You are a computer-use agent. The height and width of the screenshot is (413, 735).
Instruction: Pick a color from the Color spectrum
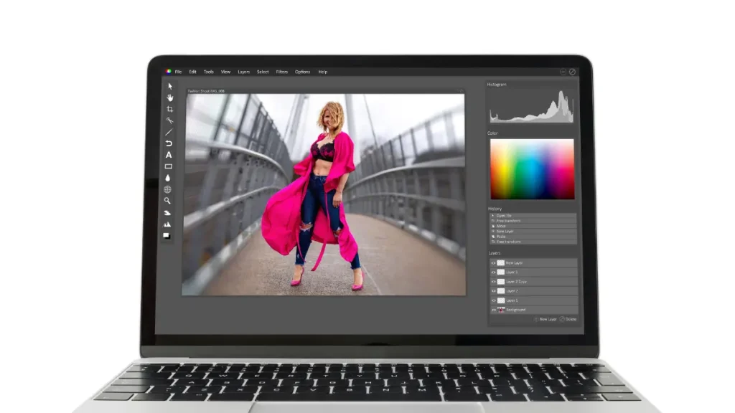point(532,169)
